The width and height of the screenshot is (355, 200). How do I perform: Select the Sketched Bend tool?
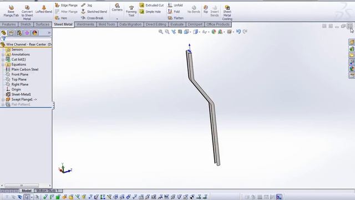pos(94,12)
